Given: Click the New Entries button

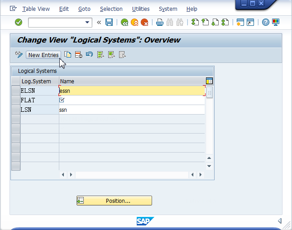Looking at the screenshot, I should (43, 55).
